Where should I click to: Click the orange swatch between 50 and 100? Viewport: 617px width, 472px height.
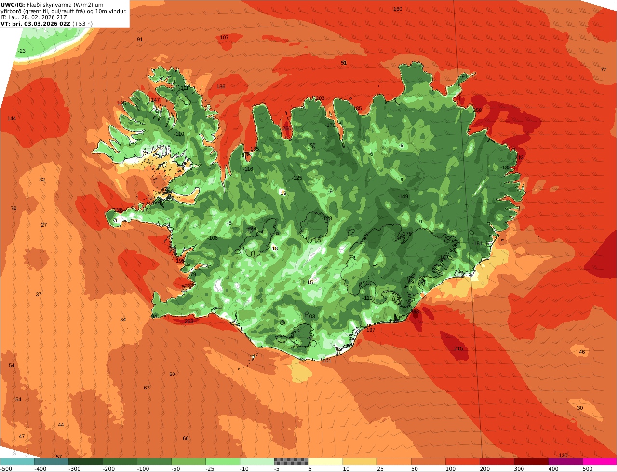tap(429, 461)
